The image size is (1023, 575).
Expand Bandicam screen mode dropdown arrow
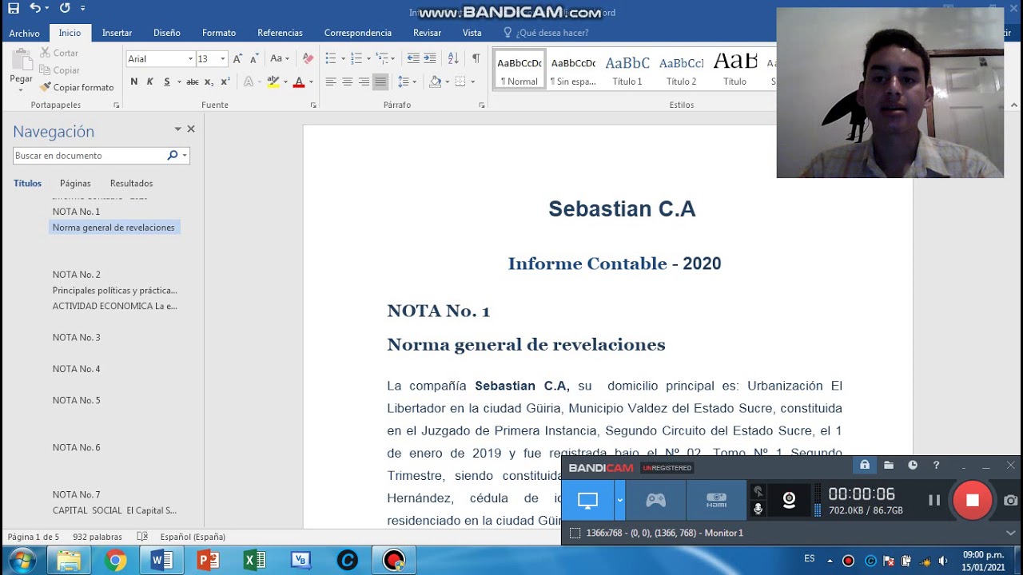point(619,500)
